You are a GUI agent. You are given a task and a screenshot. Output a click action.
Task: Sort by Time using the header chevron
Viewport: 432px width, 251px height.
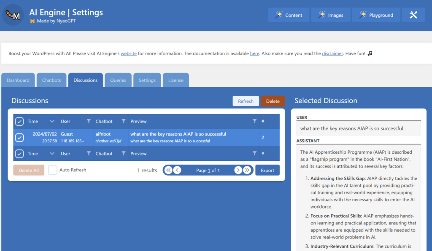(52, 121)
